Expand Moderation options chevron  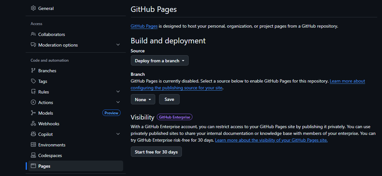[118, 45]
